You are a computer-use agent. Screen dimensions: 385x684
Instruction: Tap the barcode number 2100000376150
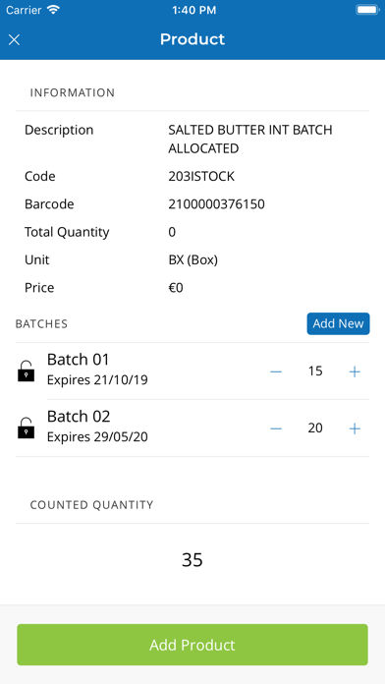coord(216,204)
